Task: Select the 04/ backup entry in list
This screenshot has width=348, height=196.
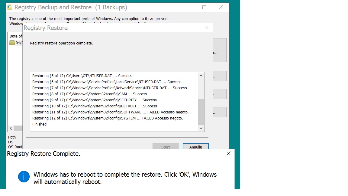Action: [19, 43]
